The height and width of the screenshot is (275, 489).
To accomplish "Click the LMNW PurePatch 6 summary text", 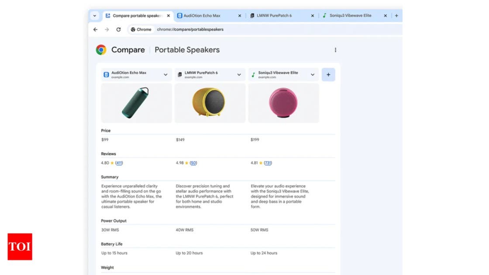I will point(205,196).
